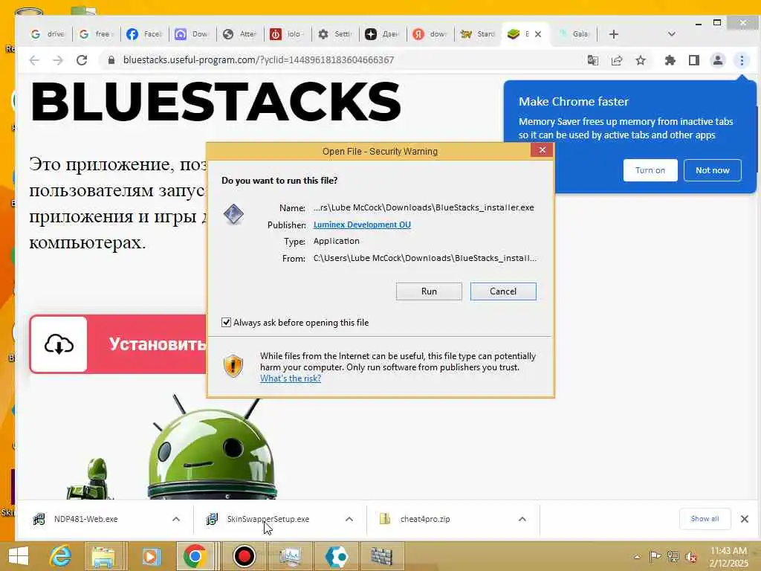
Task: Click the cloud download icon on page
Action: (x=59, y=344)
